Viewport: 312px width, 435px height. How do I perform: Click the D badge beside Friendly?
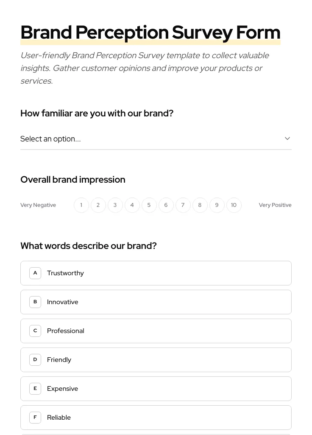pyautogui.click(x=35, y=359)
